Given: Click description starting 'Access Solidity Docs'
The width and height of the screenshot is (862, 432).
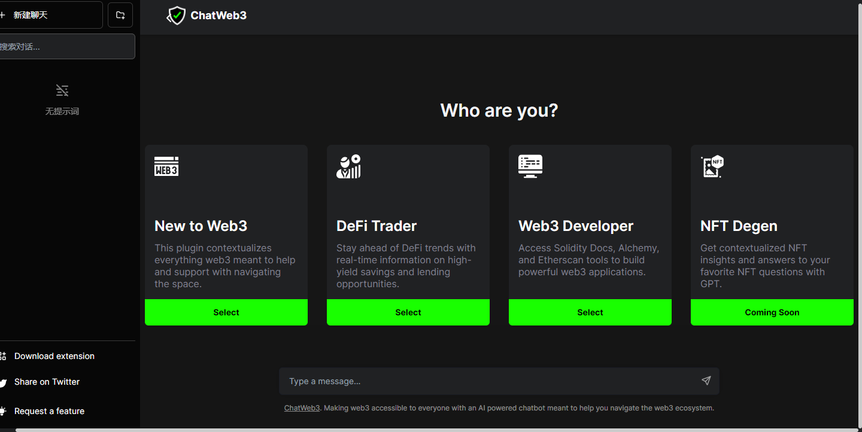Looking at the screenshot, I should click(588, 260).
